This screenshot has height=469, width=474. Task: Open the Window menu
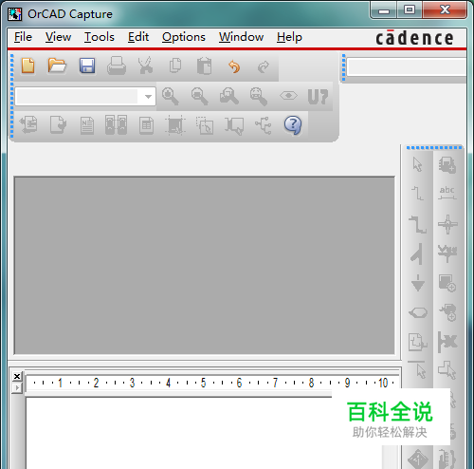[x=241, y=37]
